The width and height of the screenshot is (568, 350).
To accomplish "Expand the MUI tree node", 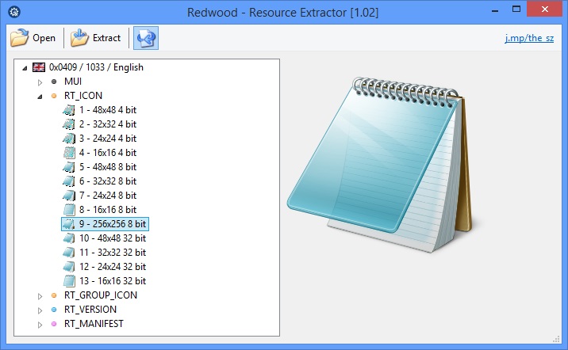I will point(40,82).
